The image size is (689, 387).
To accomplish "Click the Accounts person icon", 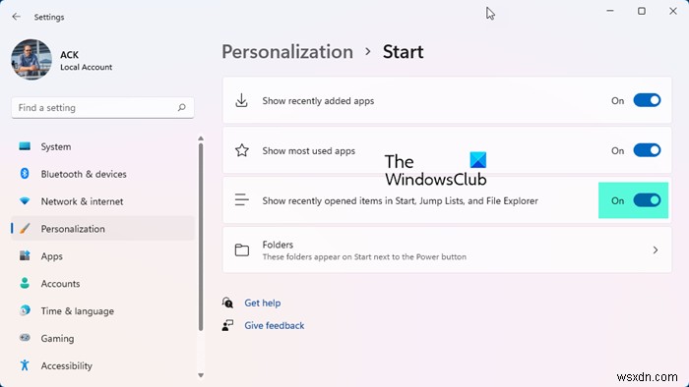I will click(25, 283).
